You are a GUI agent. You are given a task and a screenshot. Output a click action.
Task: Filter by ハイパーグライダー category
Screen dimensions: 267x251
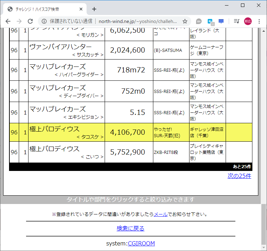pyautogui.click(x=79, y=75)
